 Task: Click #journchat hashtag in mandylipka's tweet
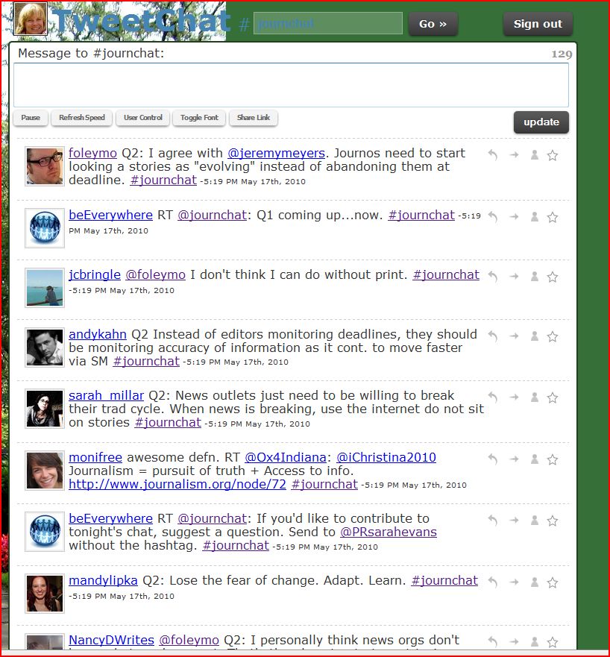point(444,580)
